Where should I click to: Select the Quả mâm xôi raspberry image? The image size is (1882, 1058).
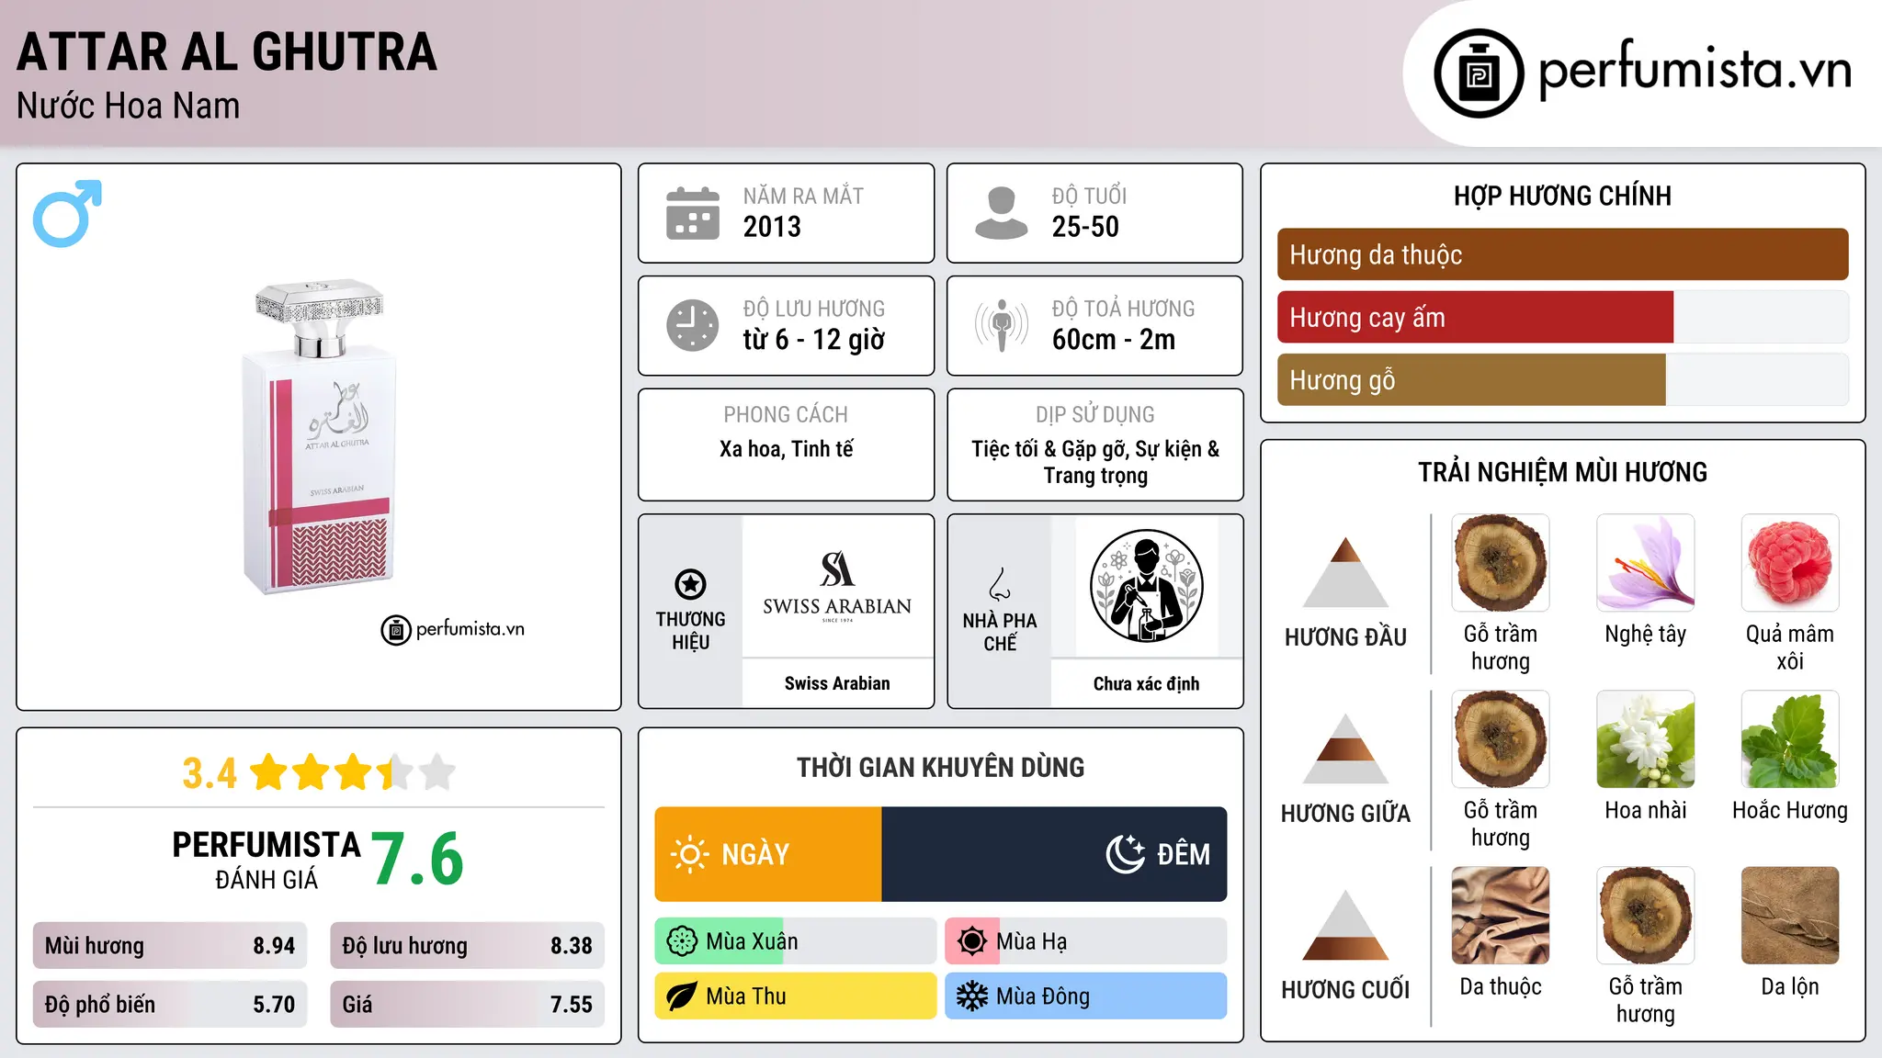tap(1790, 563)
